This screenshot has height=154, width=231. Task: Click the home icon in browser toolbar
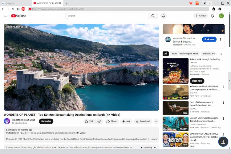[18, 9]
